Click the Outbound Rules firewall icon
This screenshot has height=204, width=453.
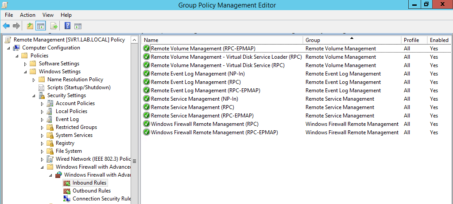pyautogui.click(x=67, y=191)
